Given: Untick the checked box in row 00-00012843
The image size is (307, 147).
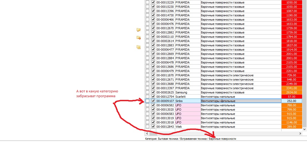Looking at the screenshot, I should [x=153, y=127].
